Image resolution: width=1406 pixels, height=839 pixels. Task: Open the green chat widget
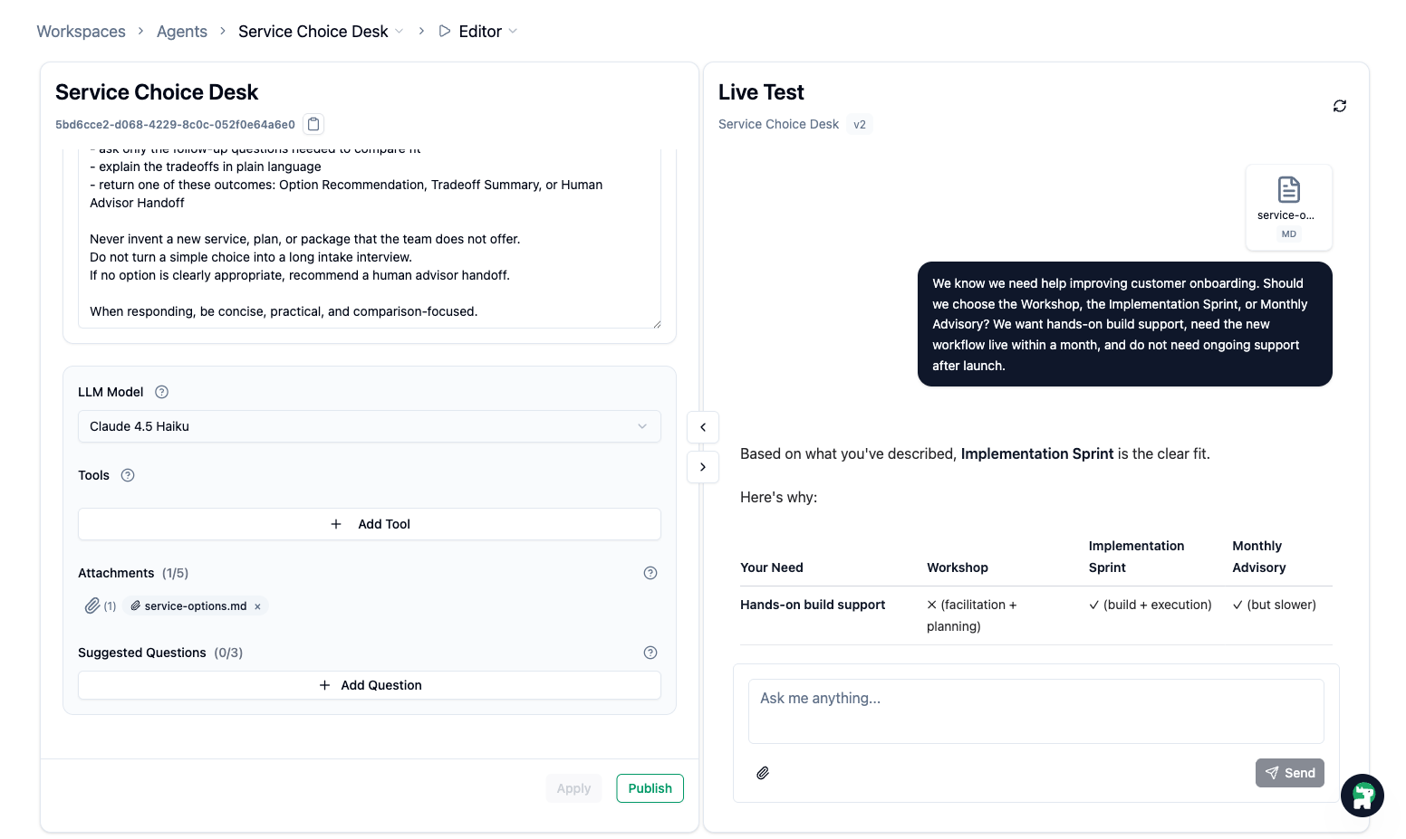(x=1362, y=796)
